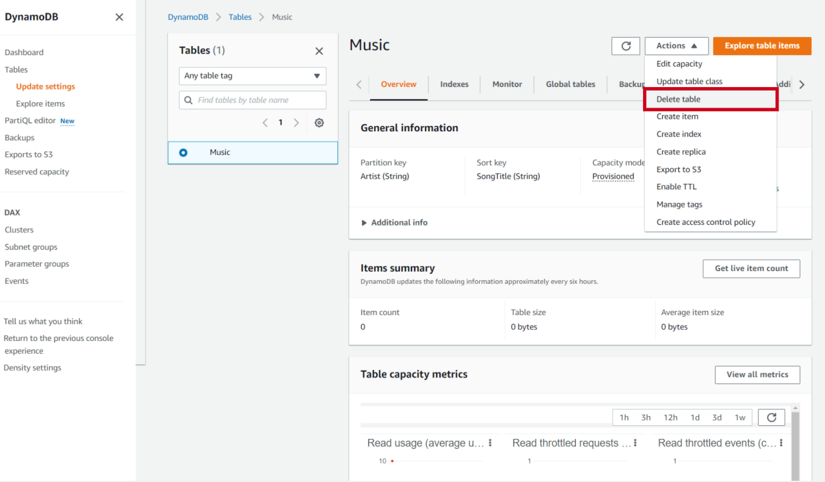Go to next page of tables list
This screenshot has width=825, height=482.
[296, 123]
